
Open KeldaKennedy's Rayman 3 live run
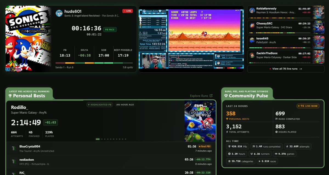(x=285, y=12)
